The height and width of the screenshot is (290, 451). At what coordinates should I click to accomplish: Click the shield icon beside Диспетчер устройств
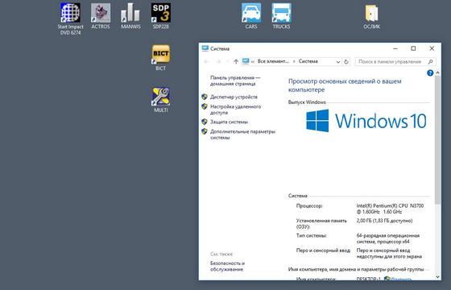coord(205,97)
